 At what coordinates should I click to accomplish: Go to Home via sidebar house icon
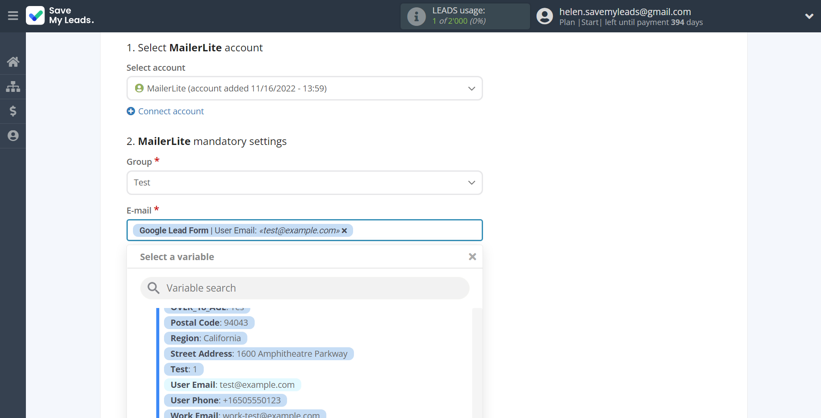point(13,62)
